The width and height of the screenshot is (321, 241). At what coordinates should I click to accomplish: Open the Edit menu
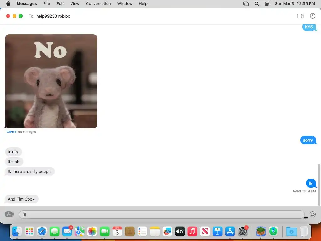coord(60,4)
